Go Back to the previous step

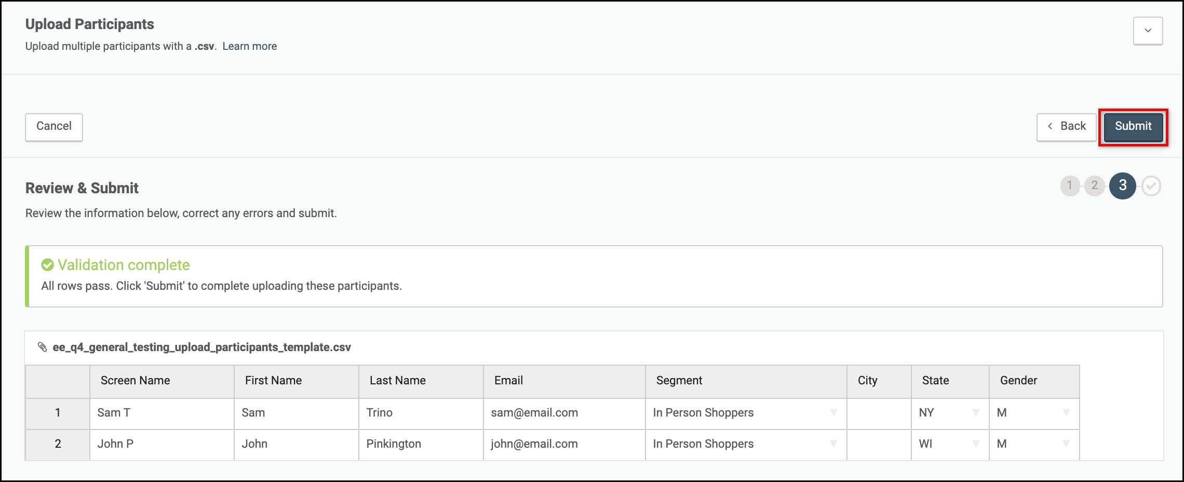pyautogui.click(x=1066, y=127)
